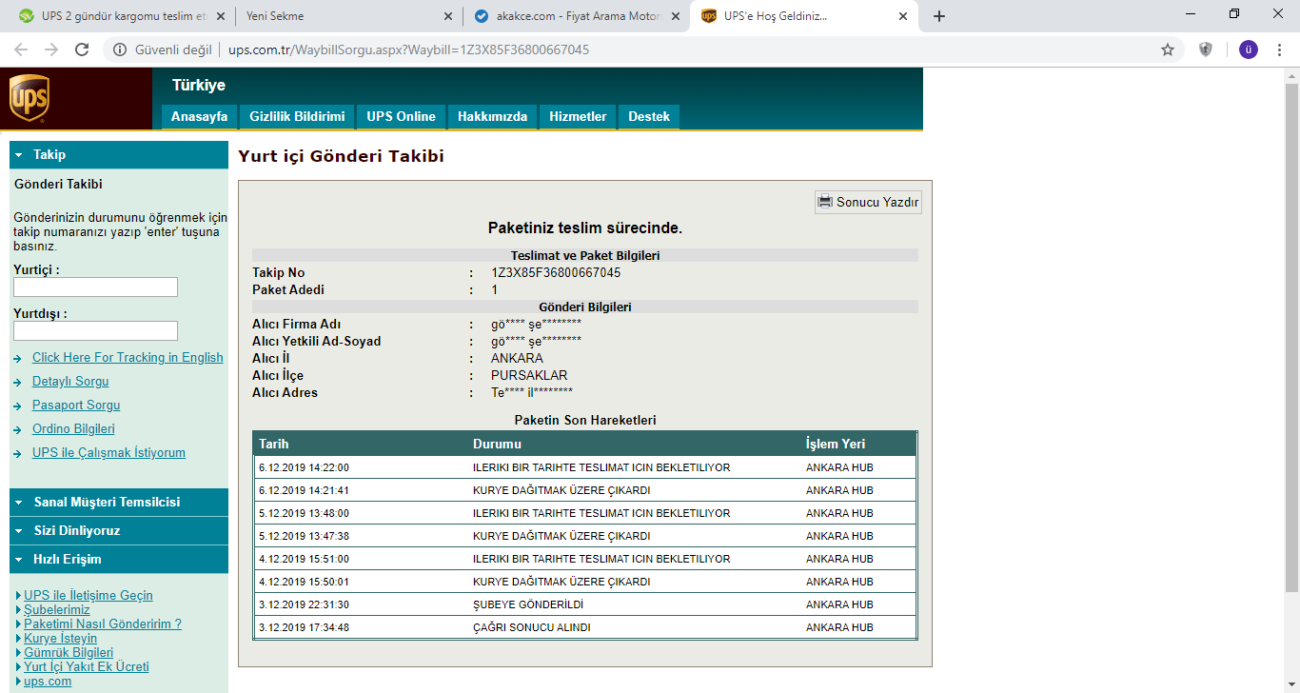Open the 'Pasaport Sorgu' link
The image size is (1300, 693).
tap(76, 405)
